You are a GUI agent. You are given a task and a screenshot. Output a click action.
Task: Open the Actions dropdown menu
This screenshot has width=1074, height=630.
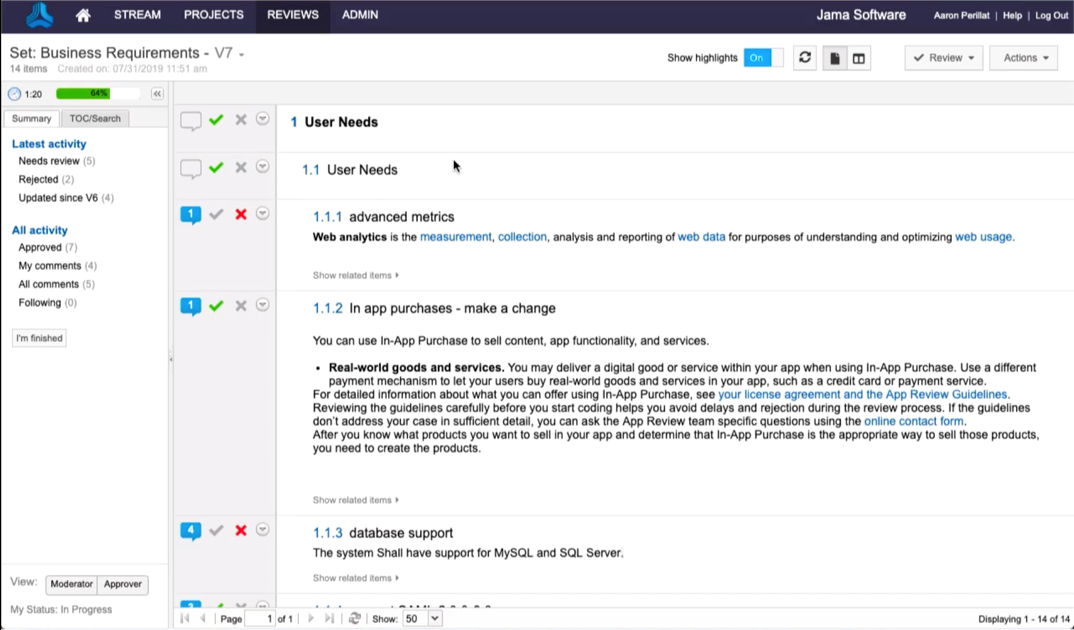(1024, 58)
